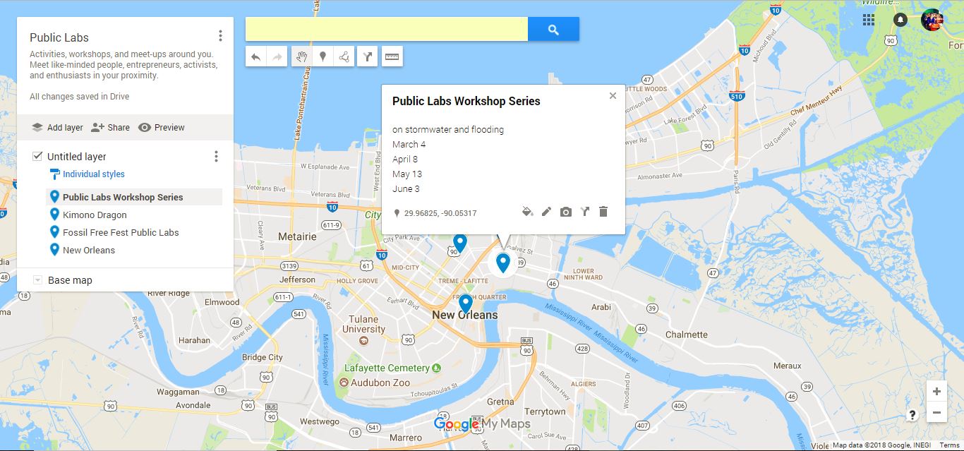Viewport: 964px width, 451px height.
Task: Click the Public Labs map title
Action: [x=59, y=37]
